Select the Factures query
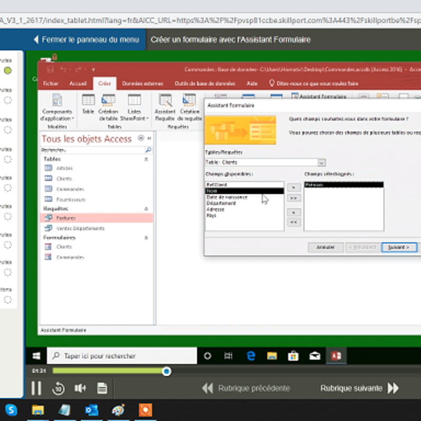This screenshot has height=421, width=421. click(97, 218)
